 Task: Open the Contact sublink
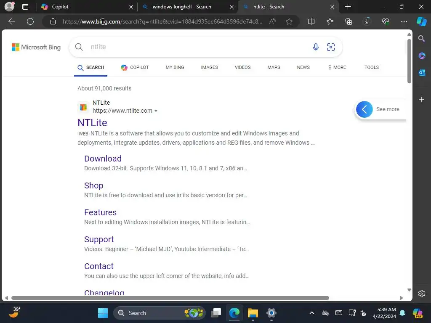(98, 266)
